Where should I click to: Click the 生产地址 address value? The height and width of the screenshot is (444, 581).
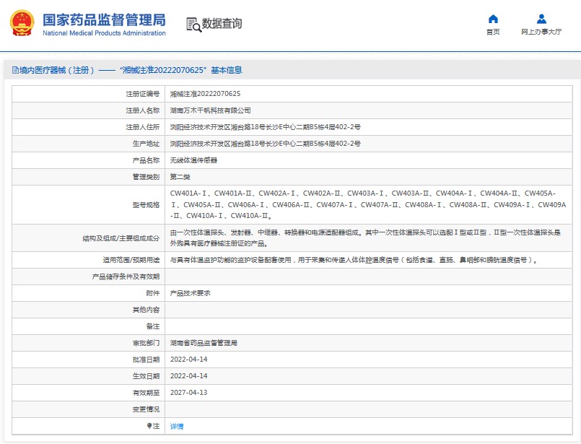pos(266,144)
